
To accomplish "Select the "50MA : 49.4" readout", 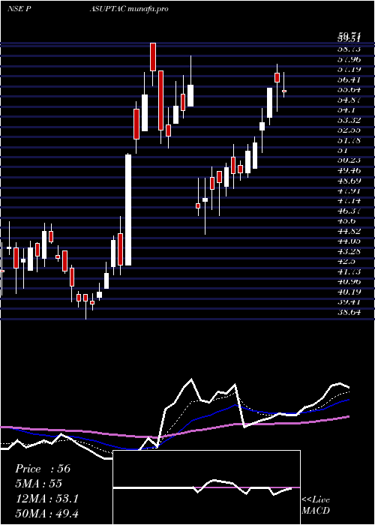I will coord(47,513).
